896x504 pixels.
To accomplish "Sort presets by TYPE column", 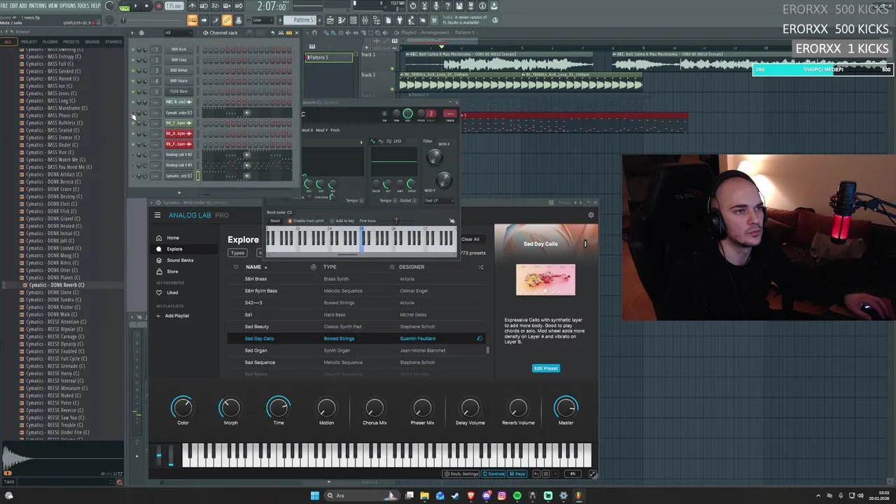I will pos(330,267).
